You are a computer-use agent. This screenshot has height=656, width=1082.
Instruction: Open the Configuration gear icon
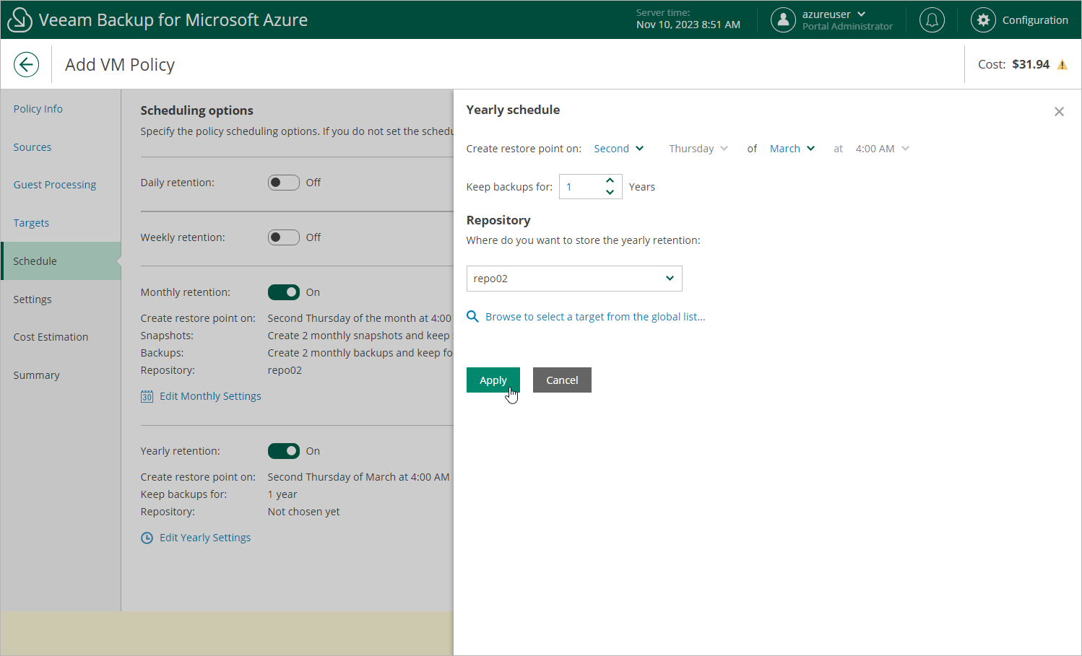click(x=983, y=20)
